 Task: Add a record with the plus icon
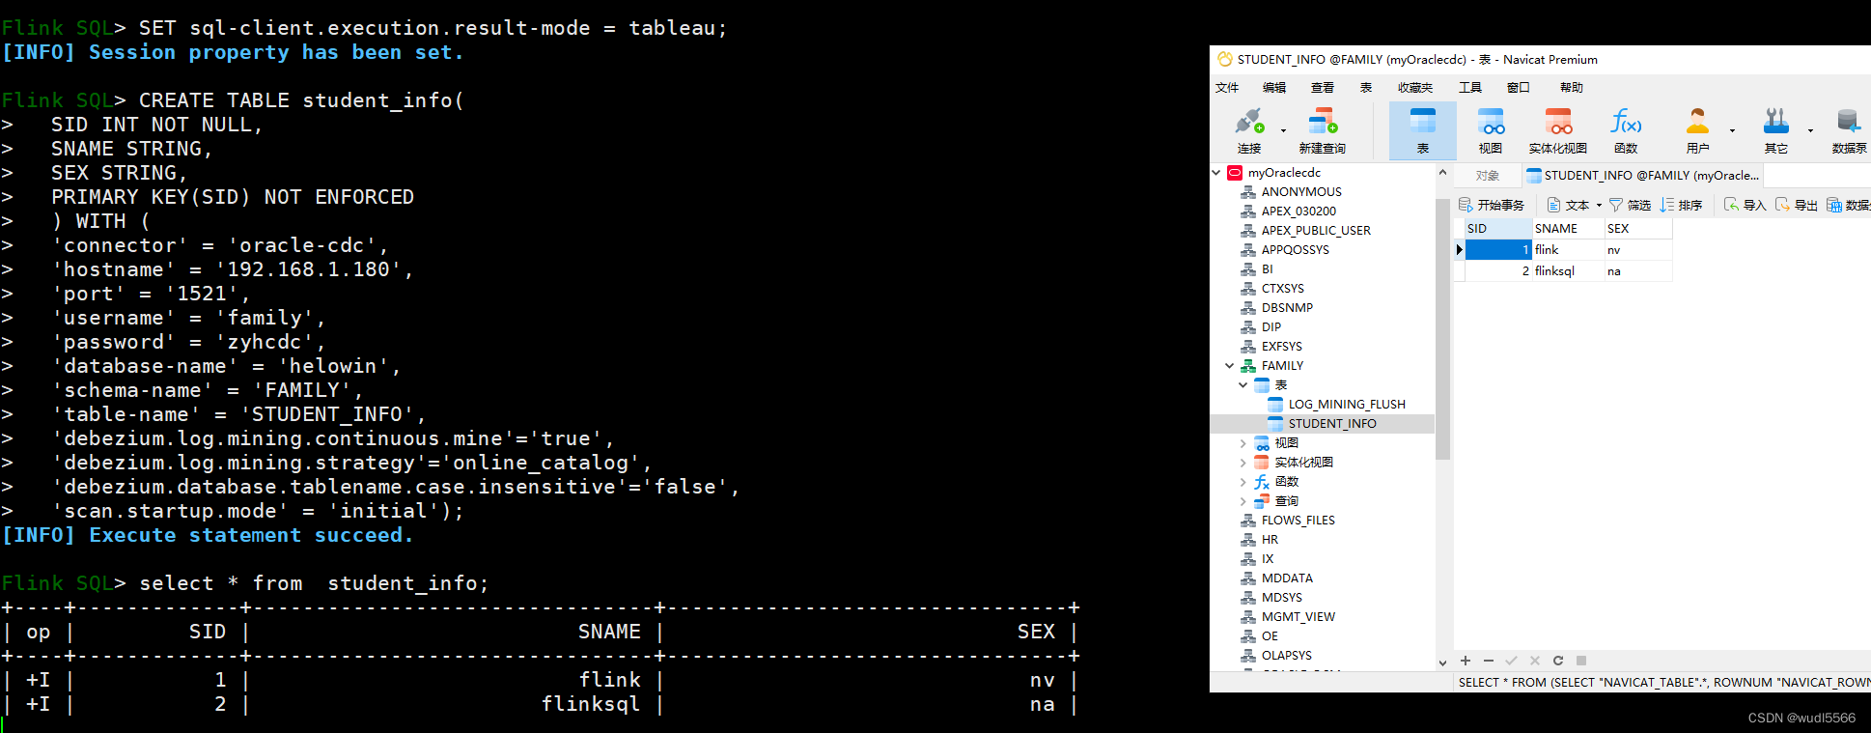[1466, 661]
